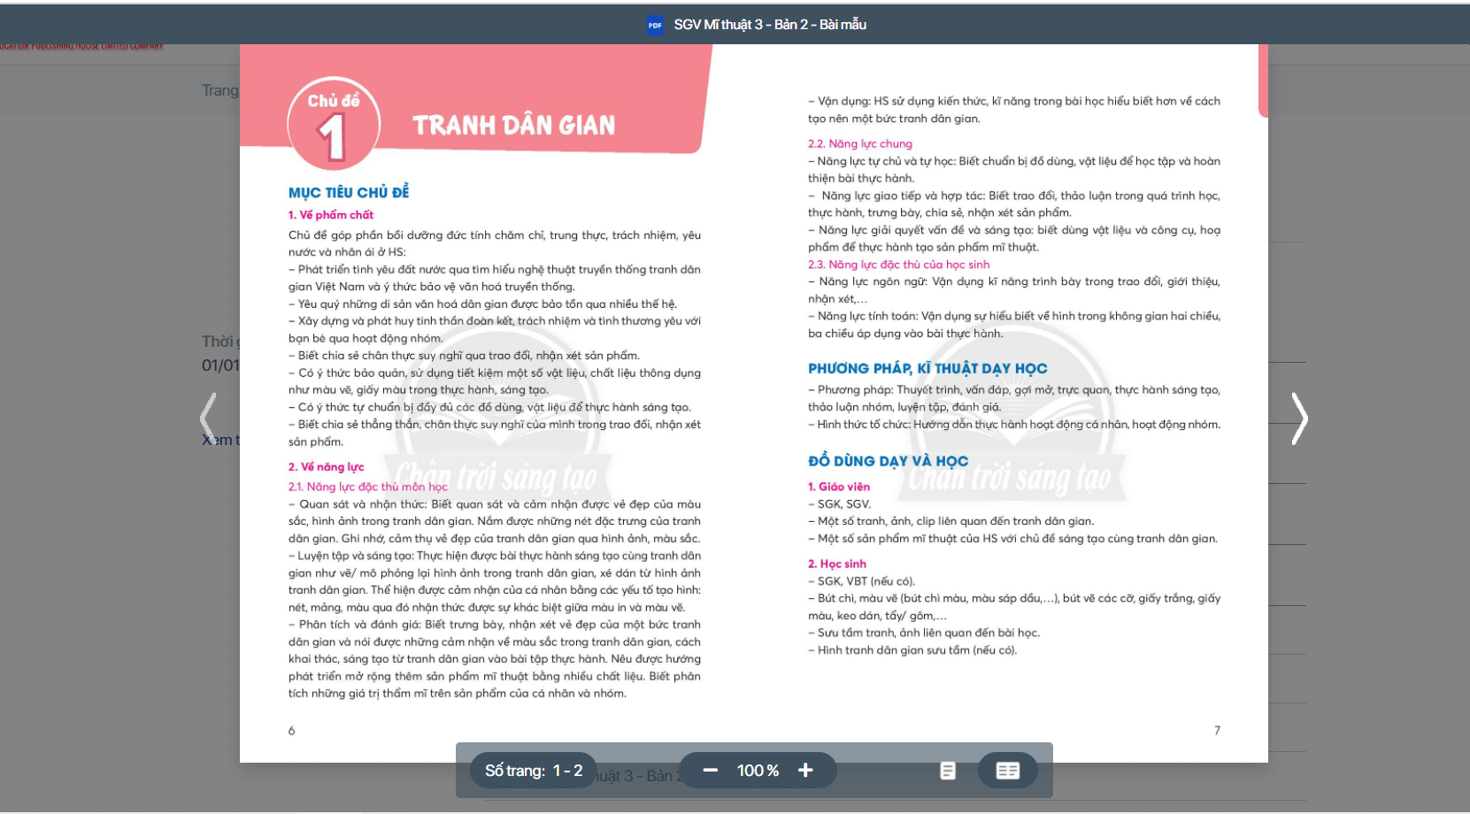Click the '1. Giáo viên' subheading
The height and width of the screenshot is (814, 1470).
[839, 487]
